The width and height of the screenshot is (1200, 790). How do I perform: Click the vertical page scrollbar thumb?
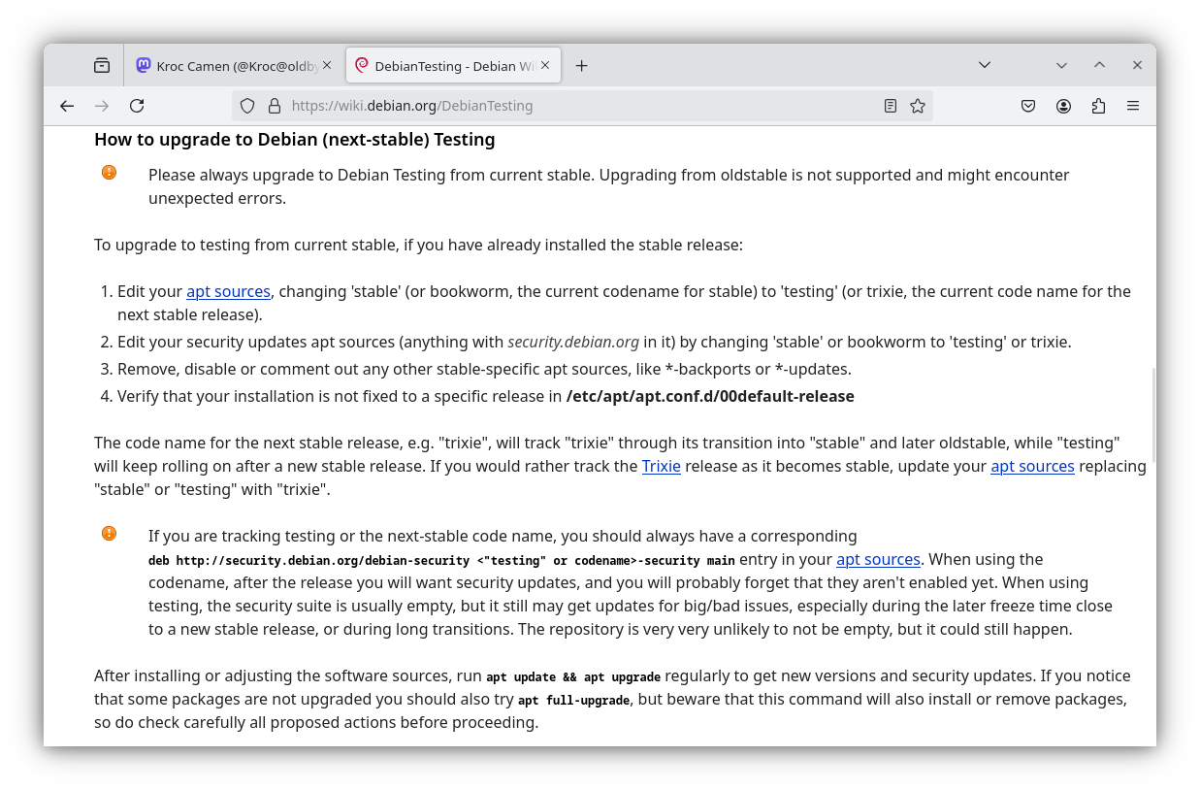click(x=1152, y=414)
